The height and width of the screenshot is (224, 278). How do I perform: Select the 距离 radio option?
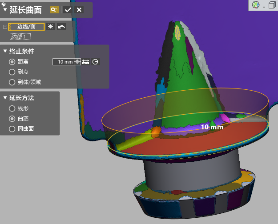click(12, 62)
